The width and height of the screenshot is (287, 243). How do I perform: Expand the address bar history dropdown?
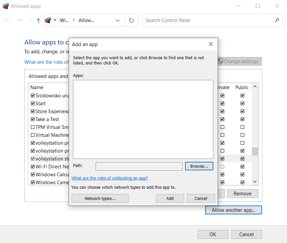[118, 20]
